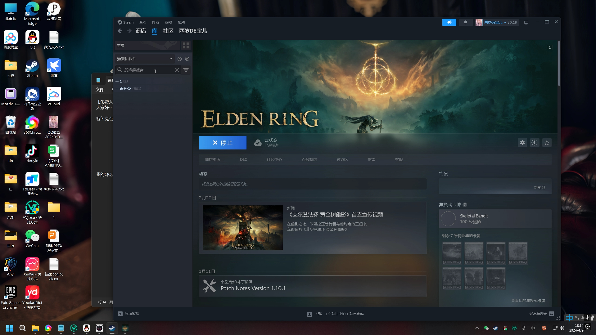Open the DLC link
596x335 pixels.
click(x=243, y=159)
